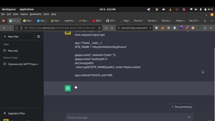The height and width of the screenshot is (121, 215).
Task: Open the 'New chat' conversation
Action: pos(13,51)
